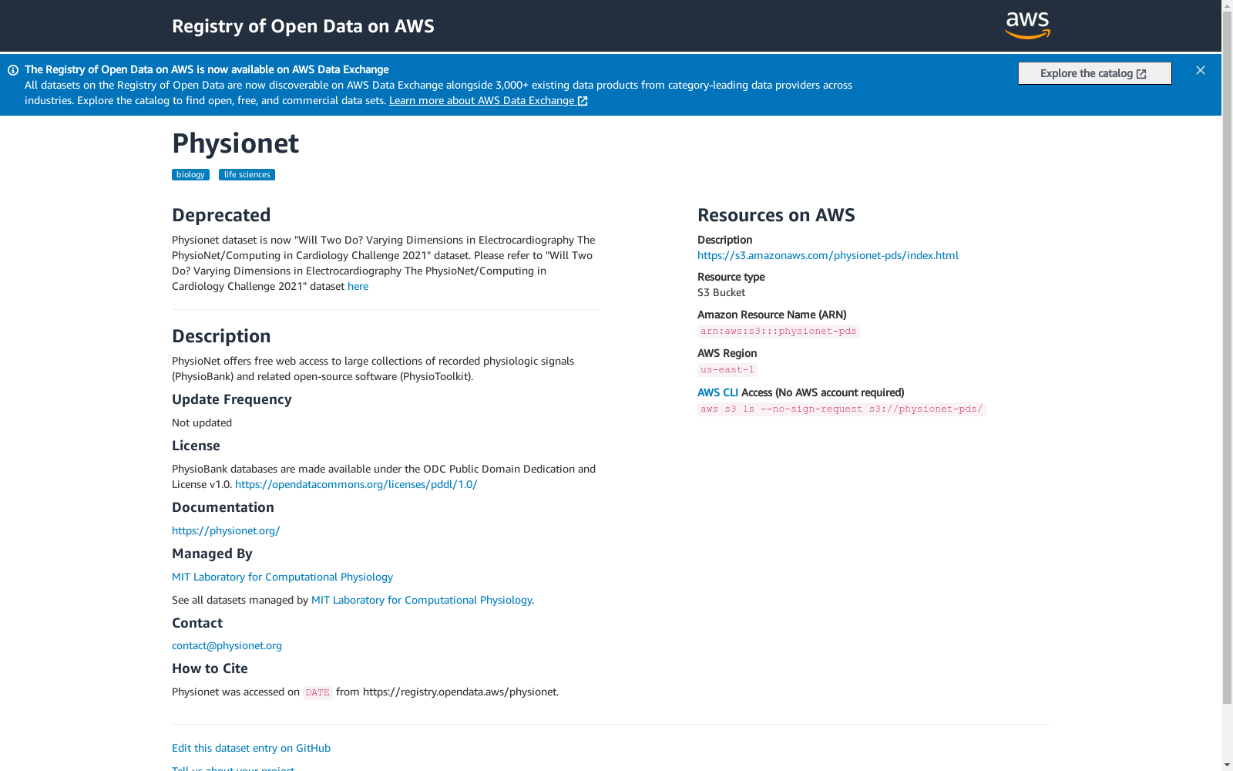Click the ARN code arn:aws:s3:::physionet-pds
The image size is (1233, 771).
[x=778, y=331]
